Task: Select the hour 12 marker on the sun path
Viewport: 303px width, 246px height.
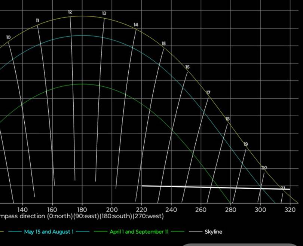Action: coord(70,12)
